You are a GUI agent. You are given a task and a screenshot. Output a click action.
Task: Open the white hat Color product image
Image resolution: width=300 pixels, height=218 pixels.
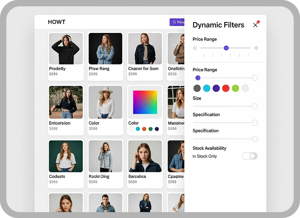[x=105, y=102]
